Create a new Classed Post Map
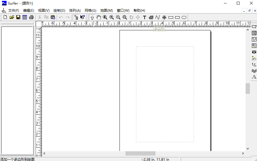This screenshot has width=257, height=161. (x=254, y=45)
